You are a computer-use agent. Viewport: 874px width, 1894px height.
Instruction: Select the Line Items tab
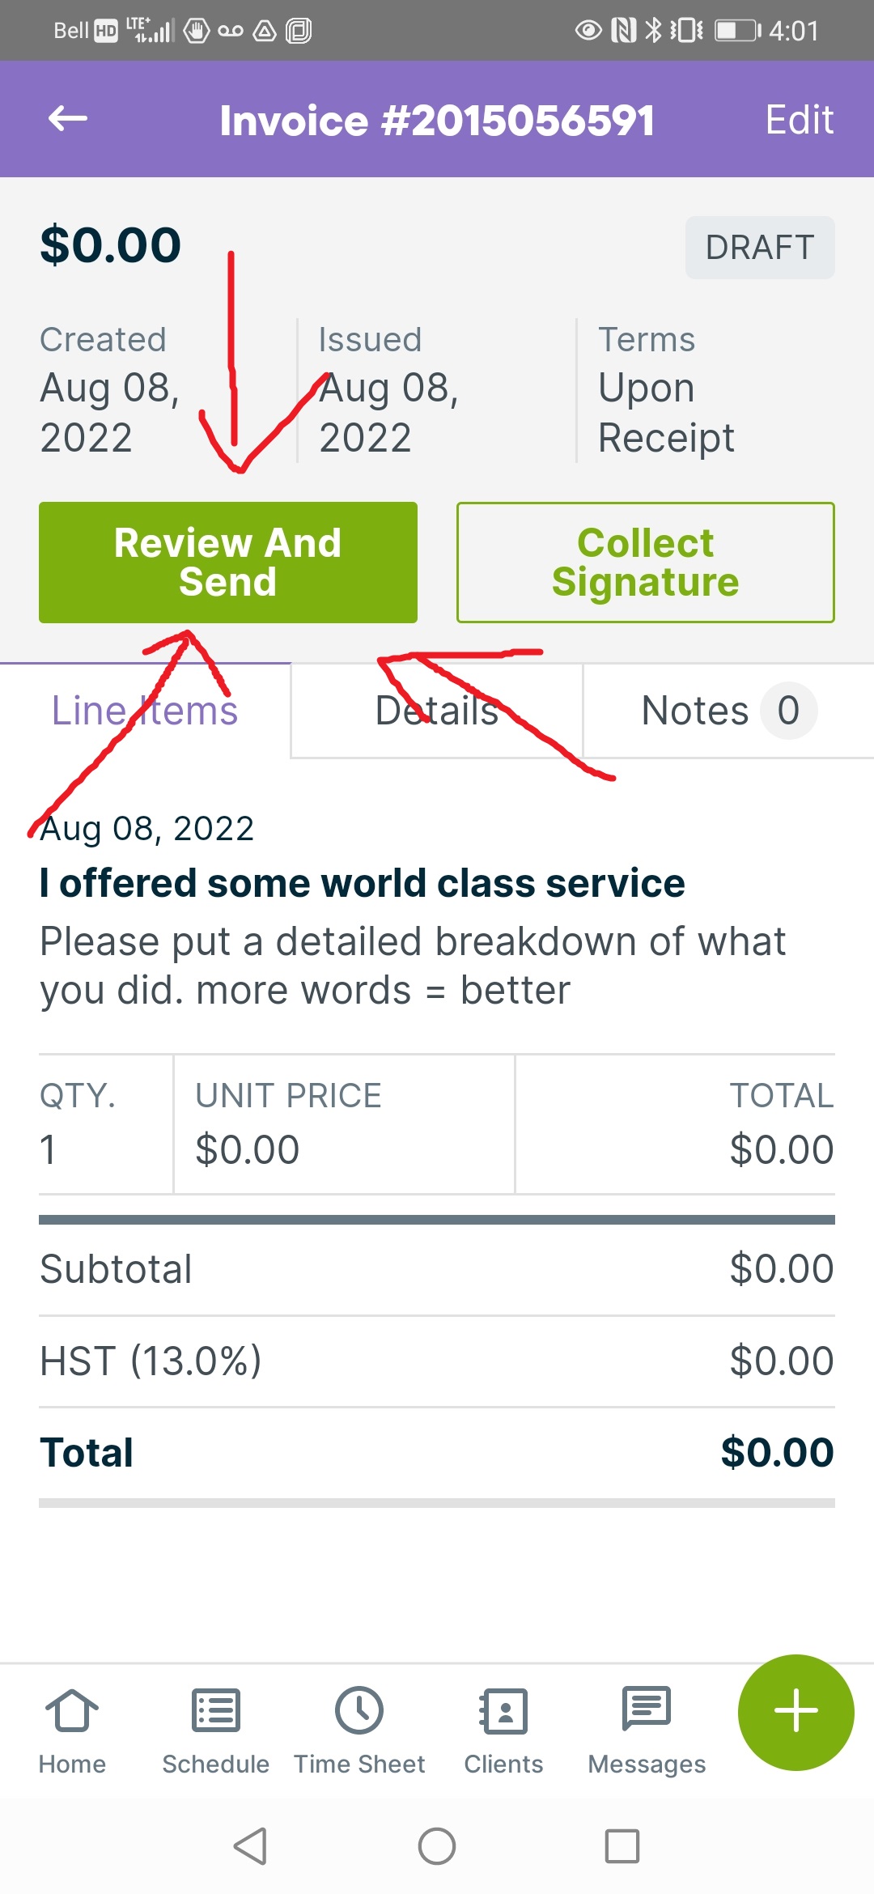point(145,711)
